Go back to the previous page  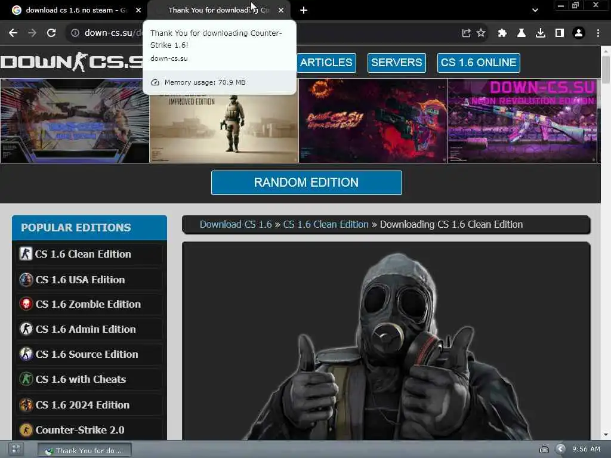click(x=13, y=33)
